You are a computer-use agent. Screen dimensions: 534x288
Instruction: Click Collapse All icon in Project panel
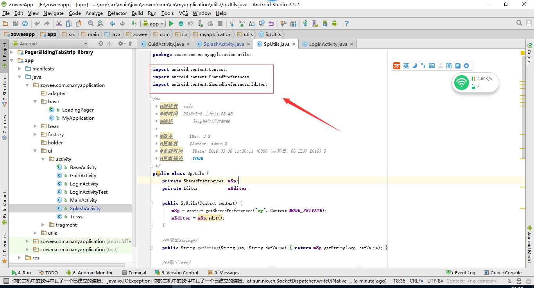coord(109,43)
